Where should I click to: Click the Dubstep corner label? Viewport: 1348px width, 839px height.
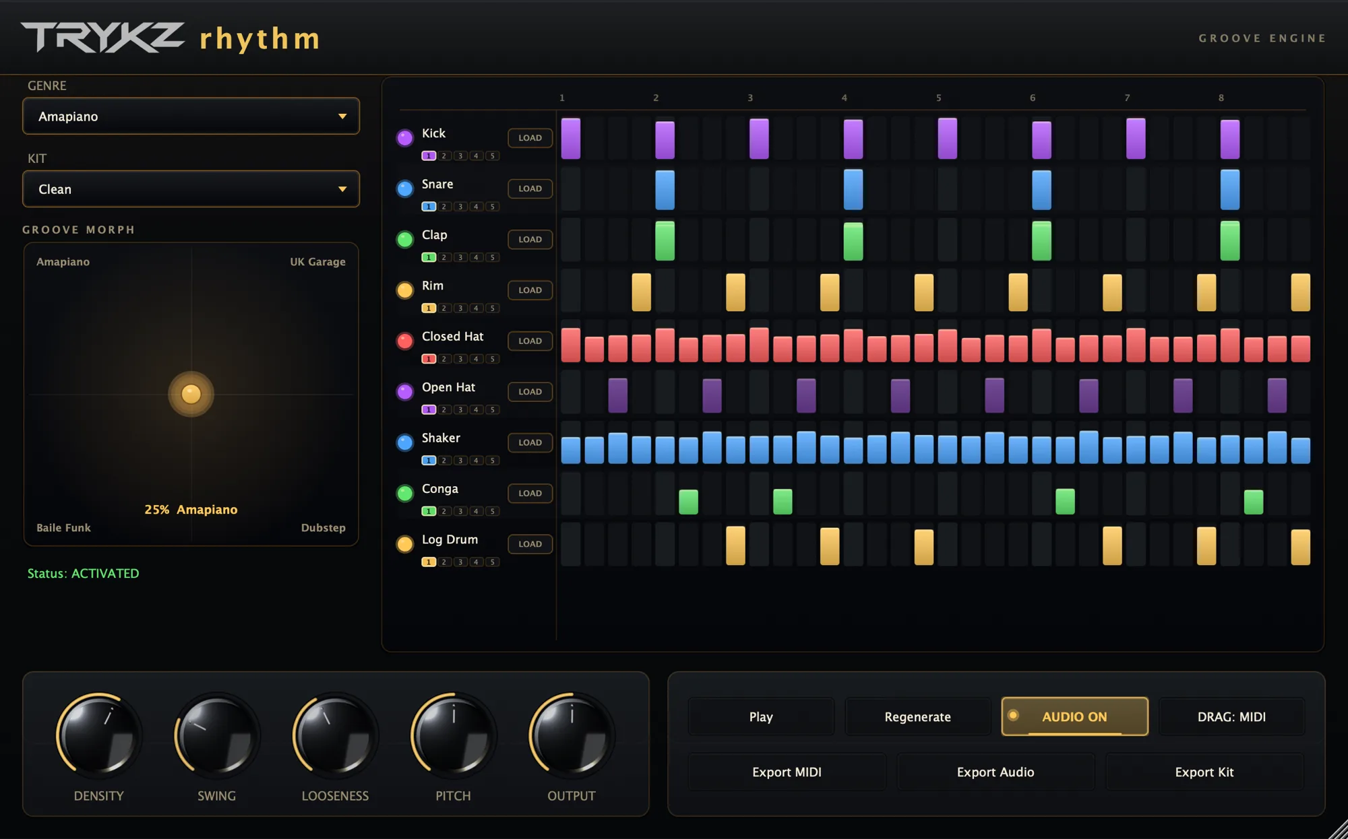click(323, 528)
